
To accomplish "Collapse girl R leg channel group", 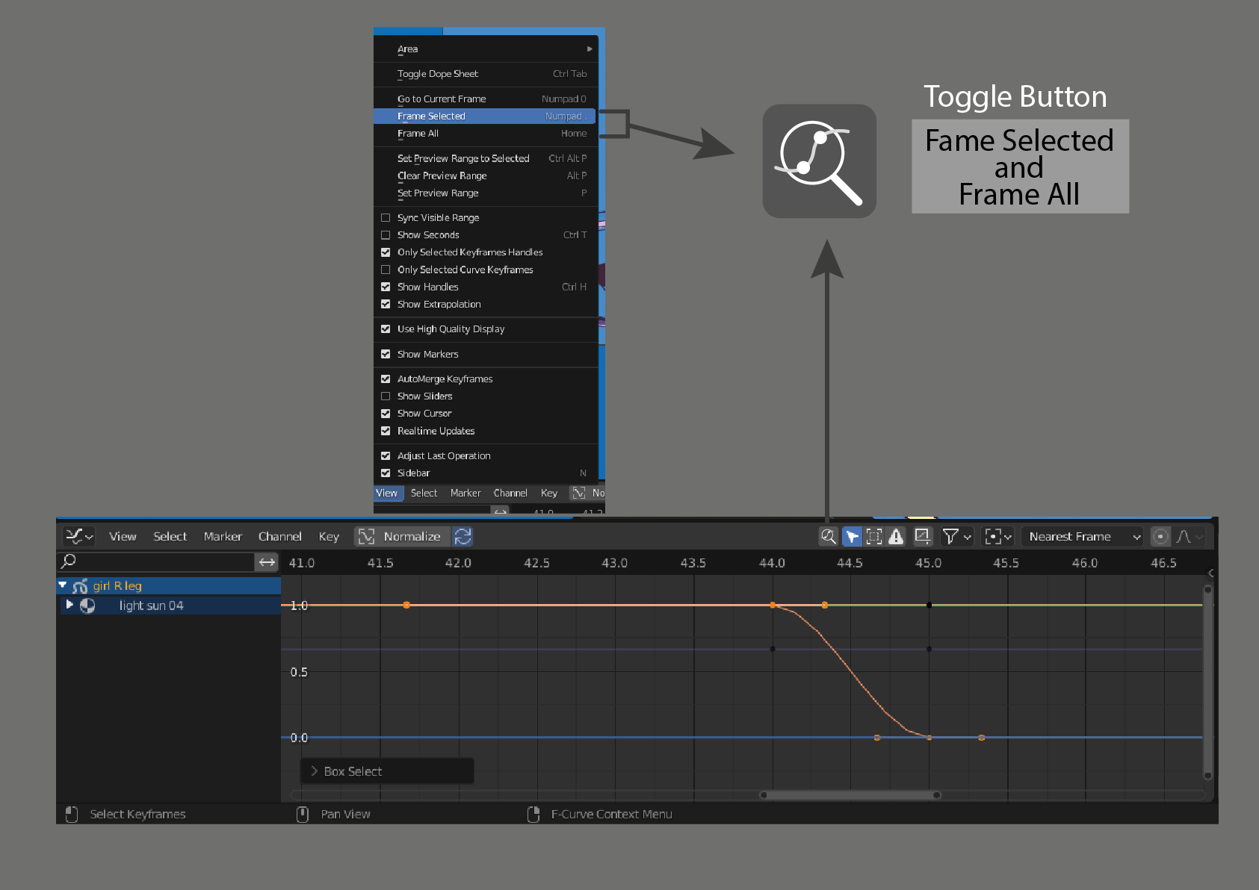I will [63, 585].
